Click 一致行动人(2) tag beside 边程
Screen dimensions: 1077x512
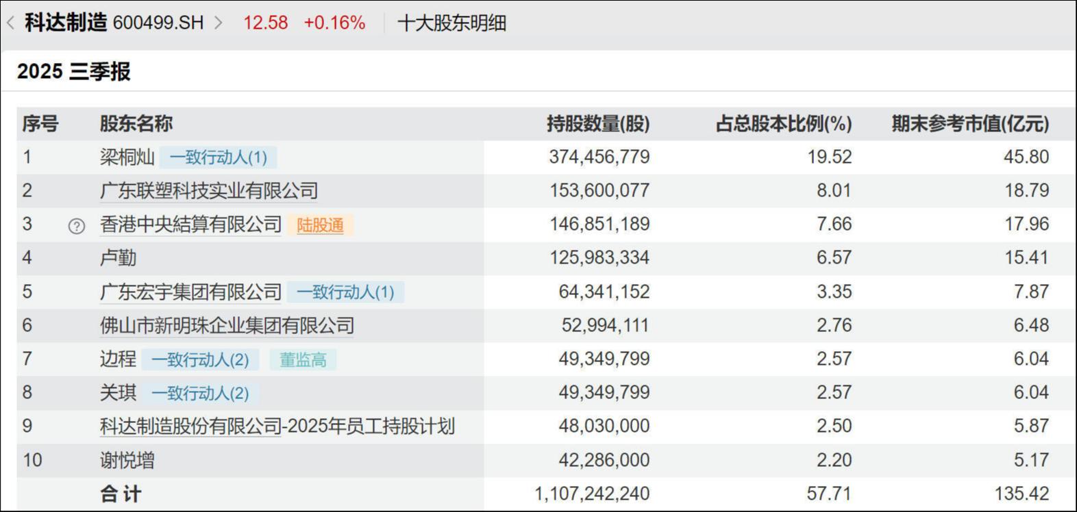pyautogui.click(x=201, y=359)
